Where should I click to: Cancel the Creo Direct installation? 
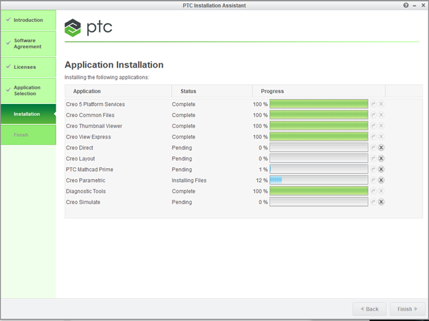point(381,147)
